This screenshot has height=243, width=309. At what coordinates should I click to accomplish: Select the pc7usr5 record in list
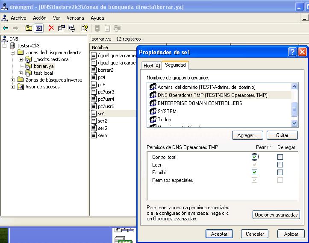pos(106,106)
